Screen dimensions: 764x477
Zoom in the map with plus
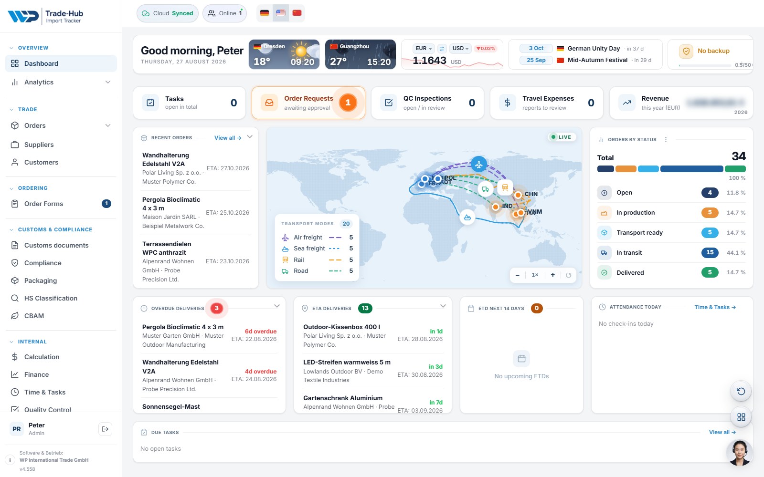pyautogui.click(x=553, y=275)
